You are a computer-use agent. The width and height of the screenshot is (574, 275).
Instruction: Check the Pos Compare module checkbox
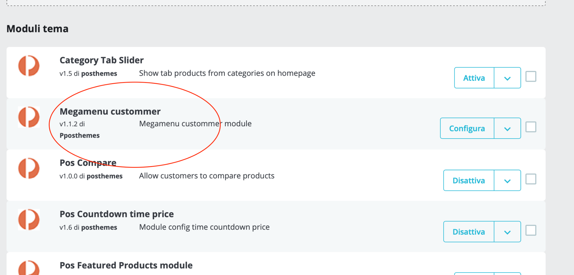click(x=531, y=179)
